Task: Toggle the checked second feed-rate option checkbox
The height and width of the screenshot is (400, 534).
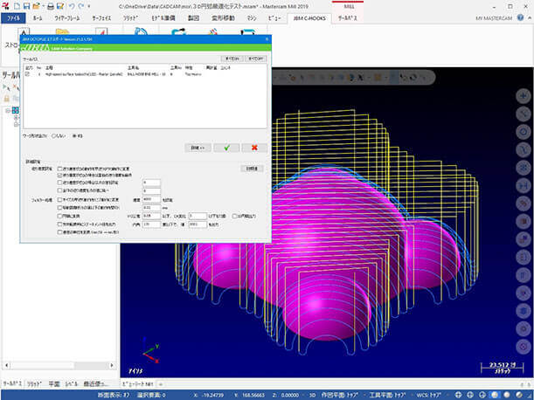Action: click(x=59, y=175)
